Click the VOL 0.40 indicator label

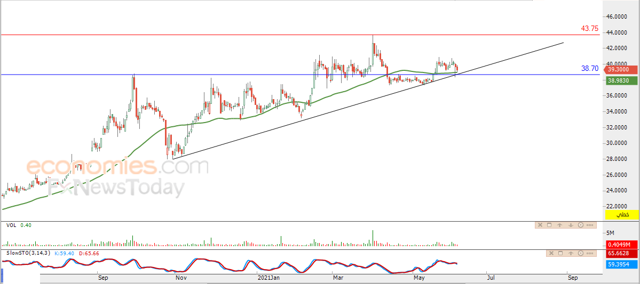(x=18, y=225)
